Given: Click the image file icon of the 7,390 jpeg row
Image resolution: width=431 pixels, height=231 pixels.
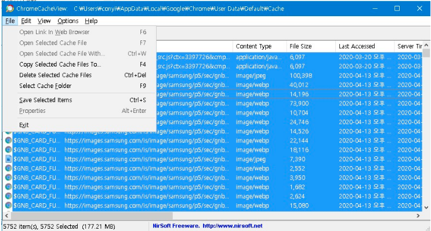Looking at the screenshot, I should [9, 159].
